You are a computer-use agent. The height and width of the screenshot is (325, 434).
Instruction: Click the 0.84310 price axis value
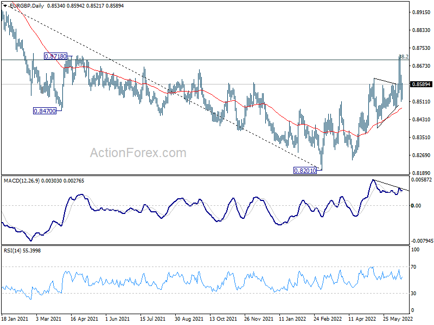(422, 120)
